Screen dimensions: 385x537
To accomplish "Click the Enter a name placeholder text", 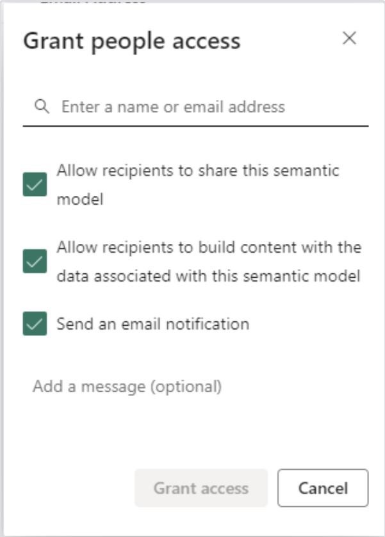I will (173, 106).
